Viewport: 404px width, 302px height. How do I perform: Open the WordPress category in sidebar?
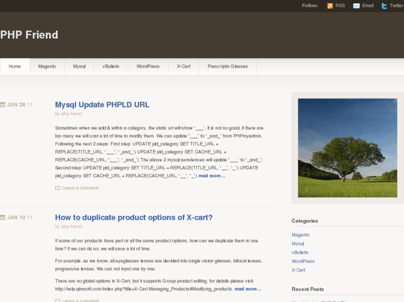coord(303,261)
